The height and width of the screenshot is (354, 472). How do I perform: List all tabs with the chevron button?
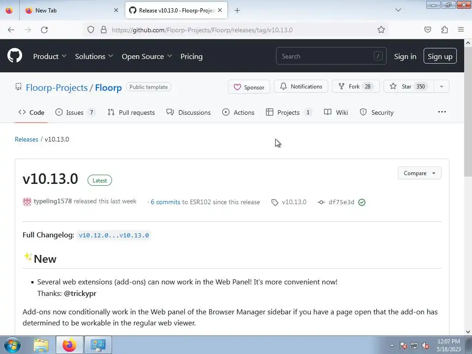[x=398, y=10]
